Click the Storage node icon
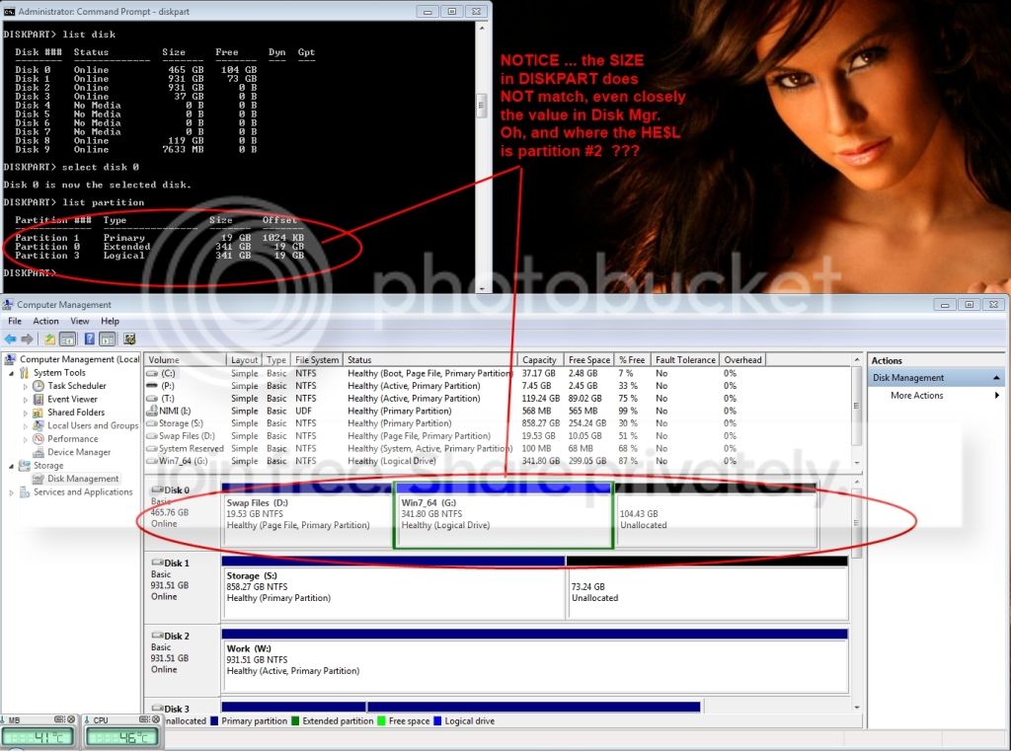1011x752 pixels. point(25,465)
